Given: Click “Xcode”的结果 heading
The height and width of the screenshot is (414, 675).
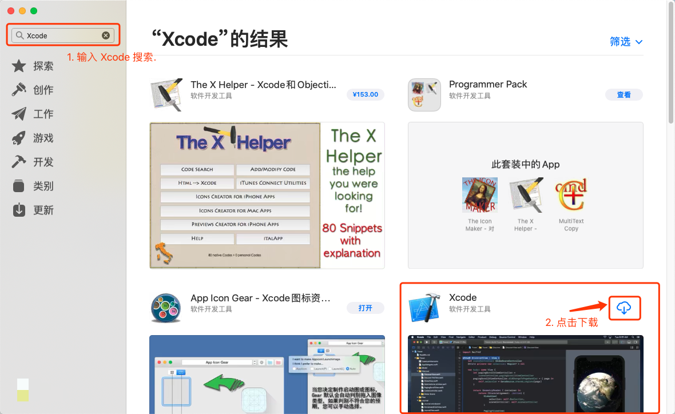Looking at the screenshot, I should 220,39.
